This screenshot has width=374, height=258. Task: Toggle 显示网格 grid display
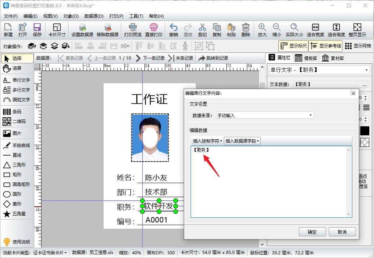(361, 46)
